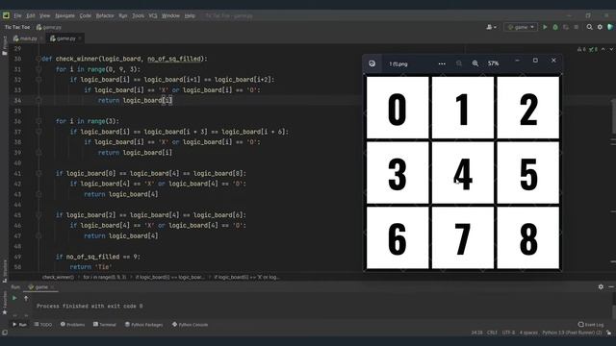Open Search Everywhere magnifier icon
The height and width of the screenshot is (346, 616).
(x=589, y=27)
